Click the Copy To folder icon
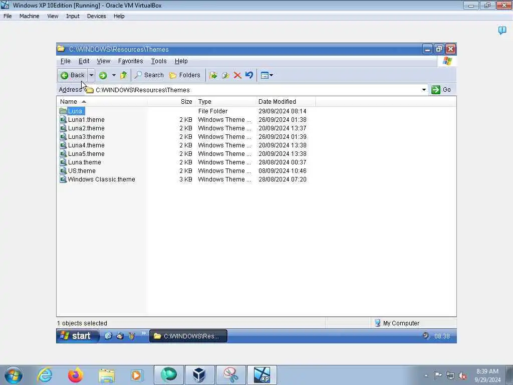513x385 pixels. point(225,75)
